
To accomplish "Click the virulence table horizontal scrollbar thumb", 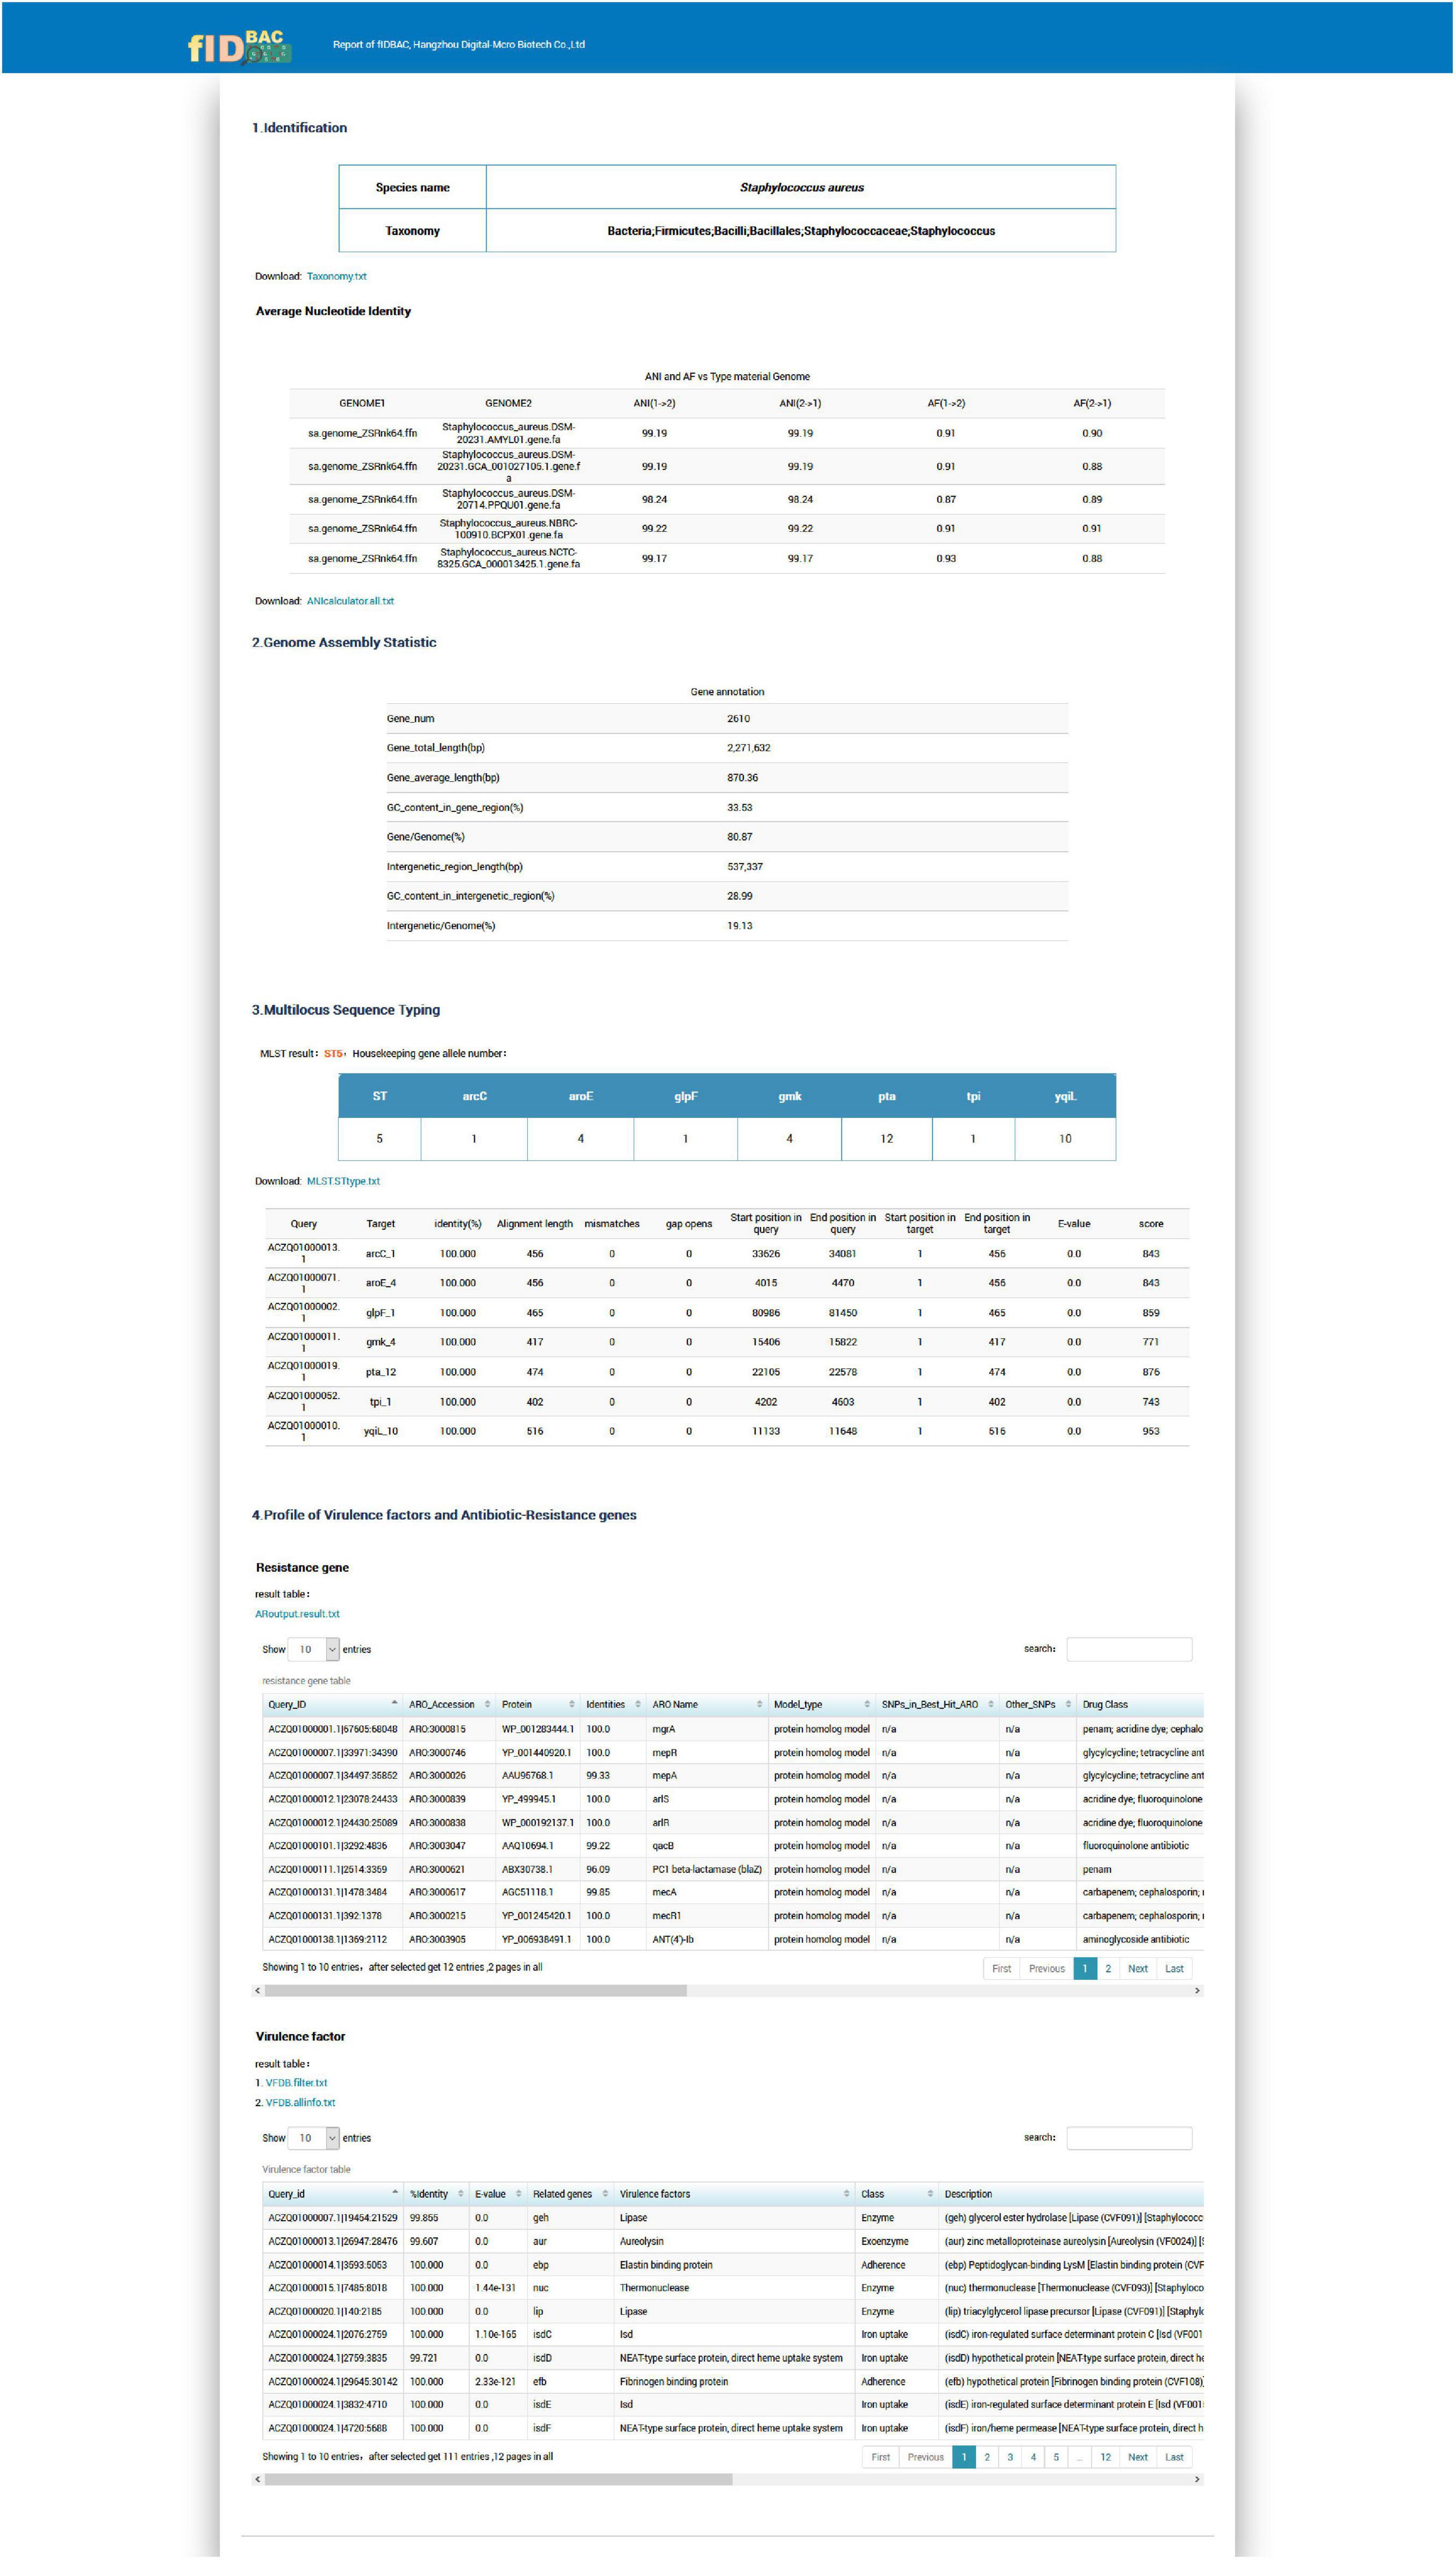I will tap(498, 2479).
